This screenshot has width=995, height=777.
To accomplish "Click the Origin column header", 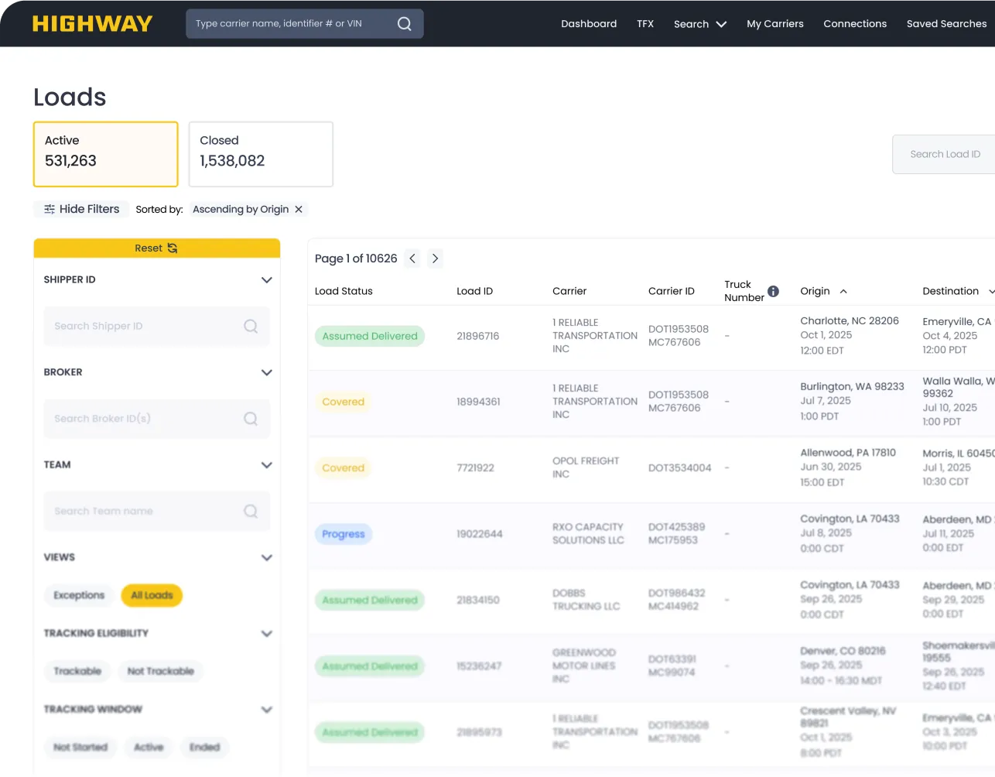I will pyautogui.click(x=815, y=291).
